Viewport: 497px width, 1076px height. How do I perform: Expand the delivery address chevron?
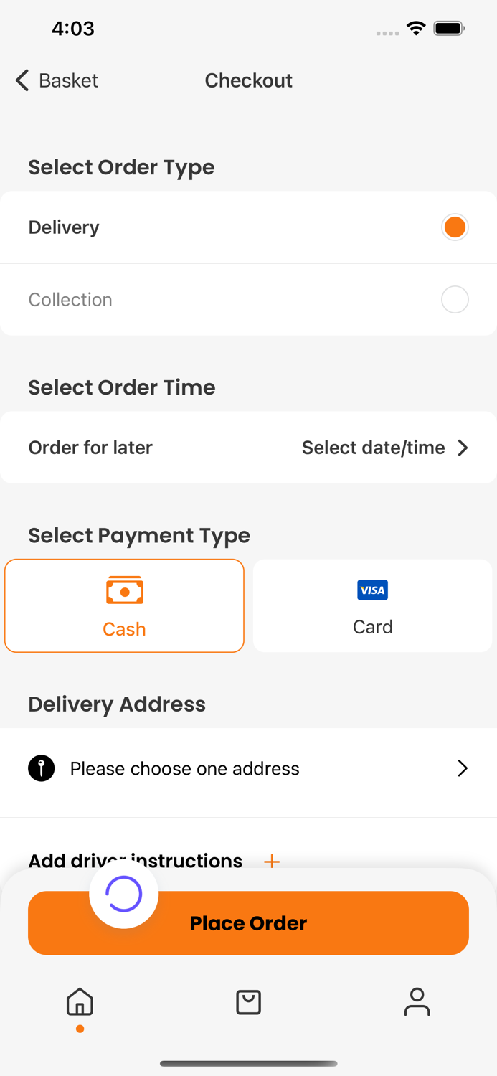(463, 768)
